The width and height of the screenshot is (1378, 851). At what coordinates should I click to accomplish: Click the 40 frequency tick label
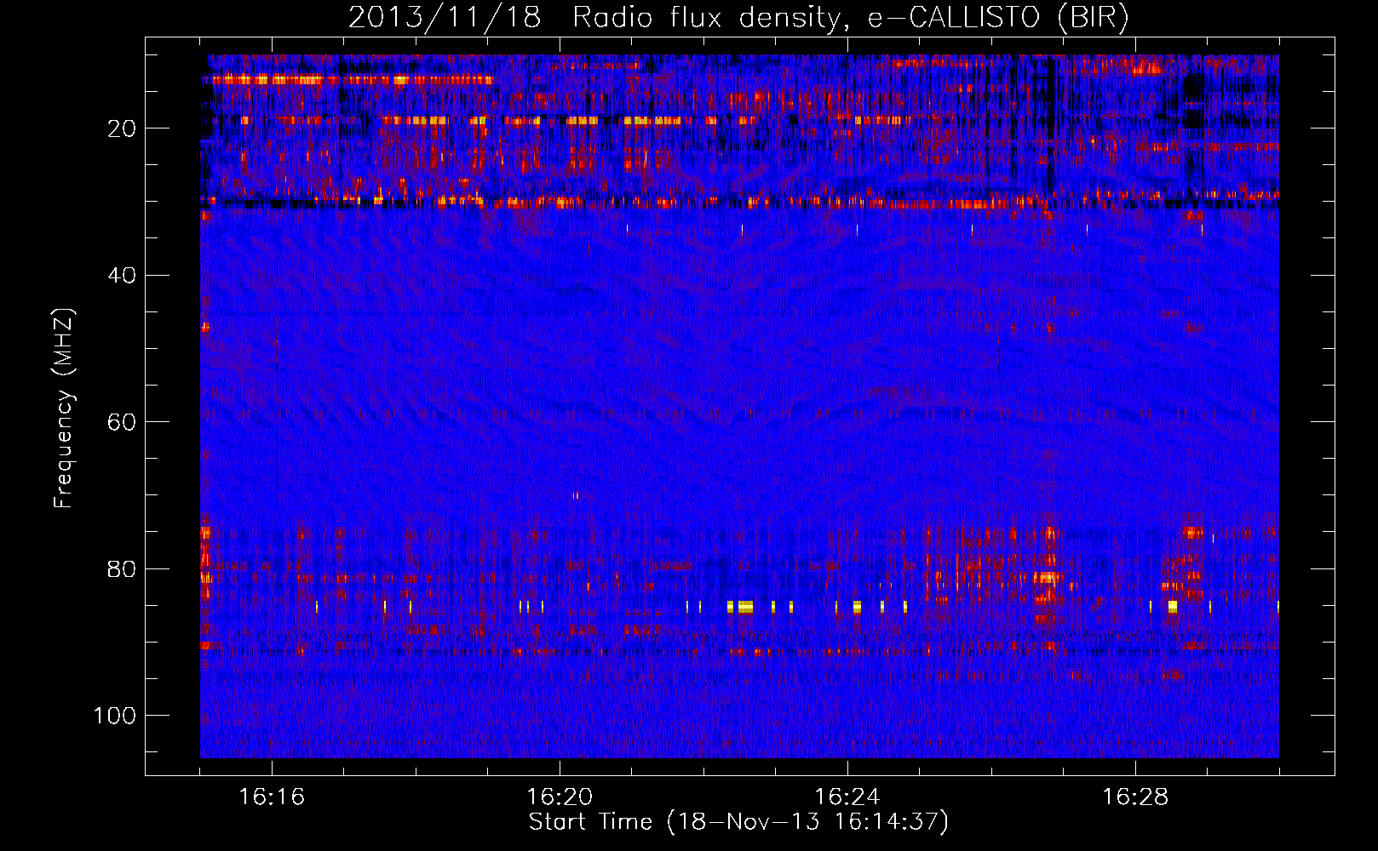coord(122,276)
